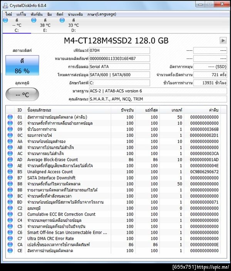Select raw value 0C9B06290672
Viewport: 231px width, 271px height.
[204, 171]
